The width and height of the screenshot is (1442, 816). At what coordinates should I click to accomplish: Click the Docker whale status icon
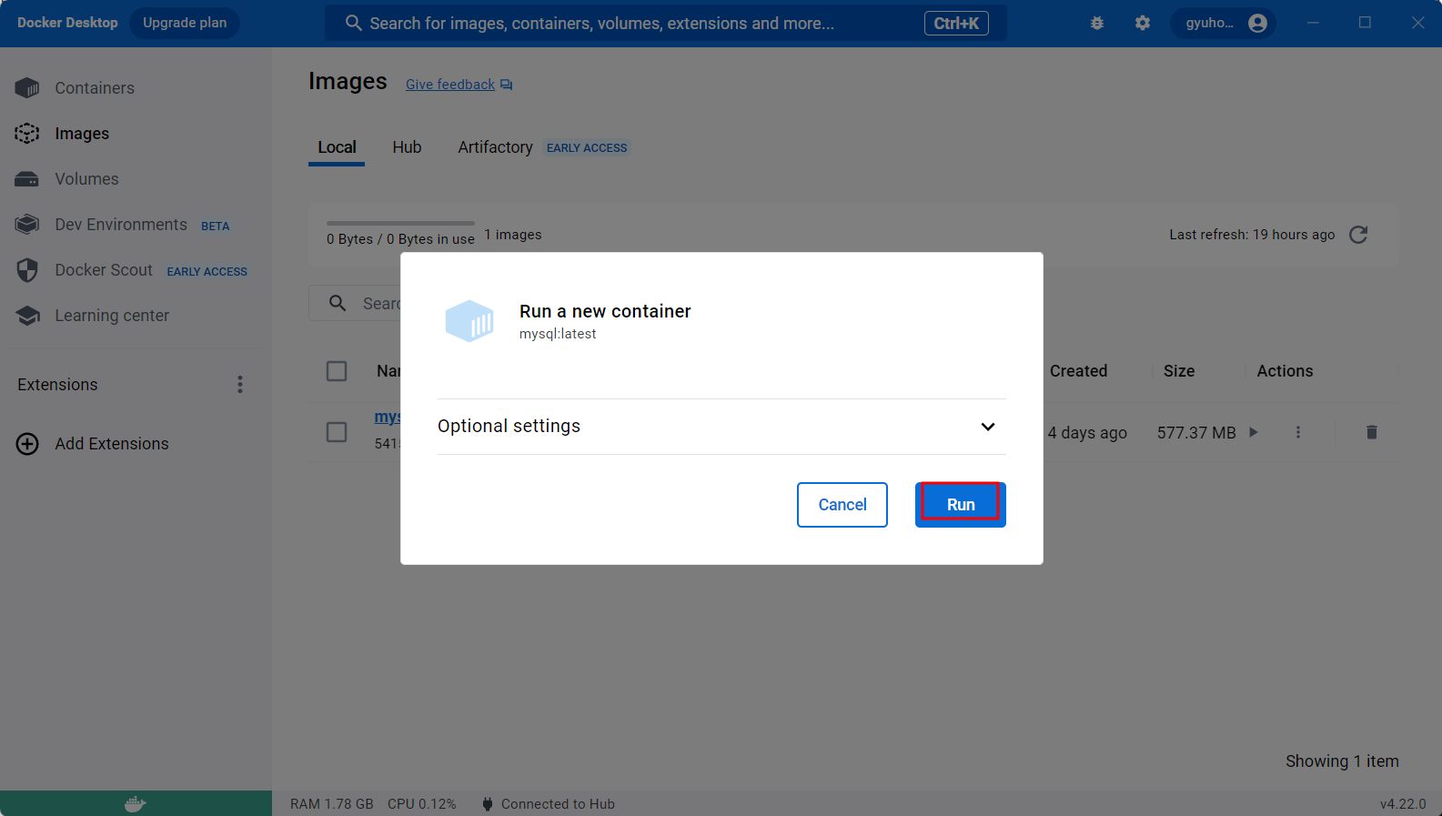coord(135,803)
